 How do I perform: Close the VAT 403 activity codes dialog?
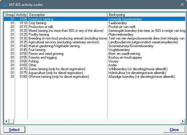point(182,4)
